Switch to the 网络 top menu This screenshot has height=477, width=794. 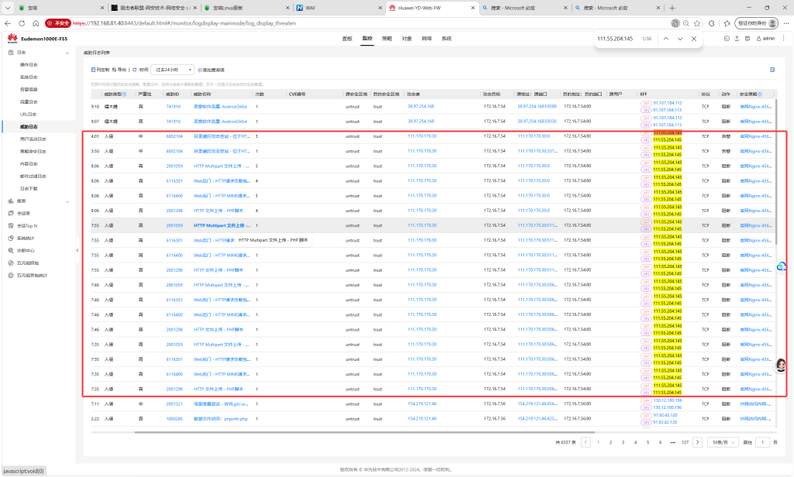click(x=426, y=39)
